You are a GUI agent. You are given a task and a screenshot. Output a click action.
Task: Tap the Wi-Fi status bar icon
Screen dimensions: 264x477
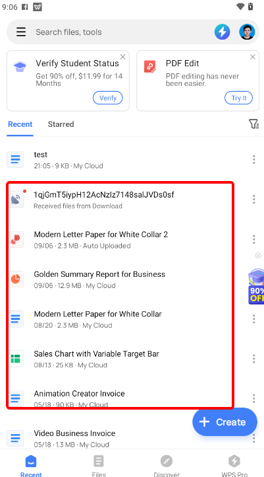240,7
